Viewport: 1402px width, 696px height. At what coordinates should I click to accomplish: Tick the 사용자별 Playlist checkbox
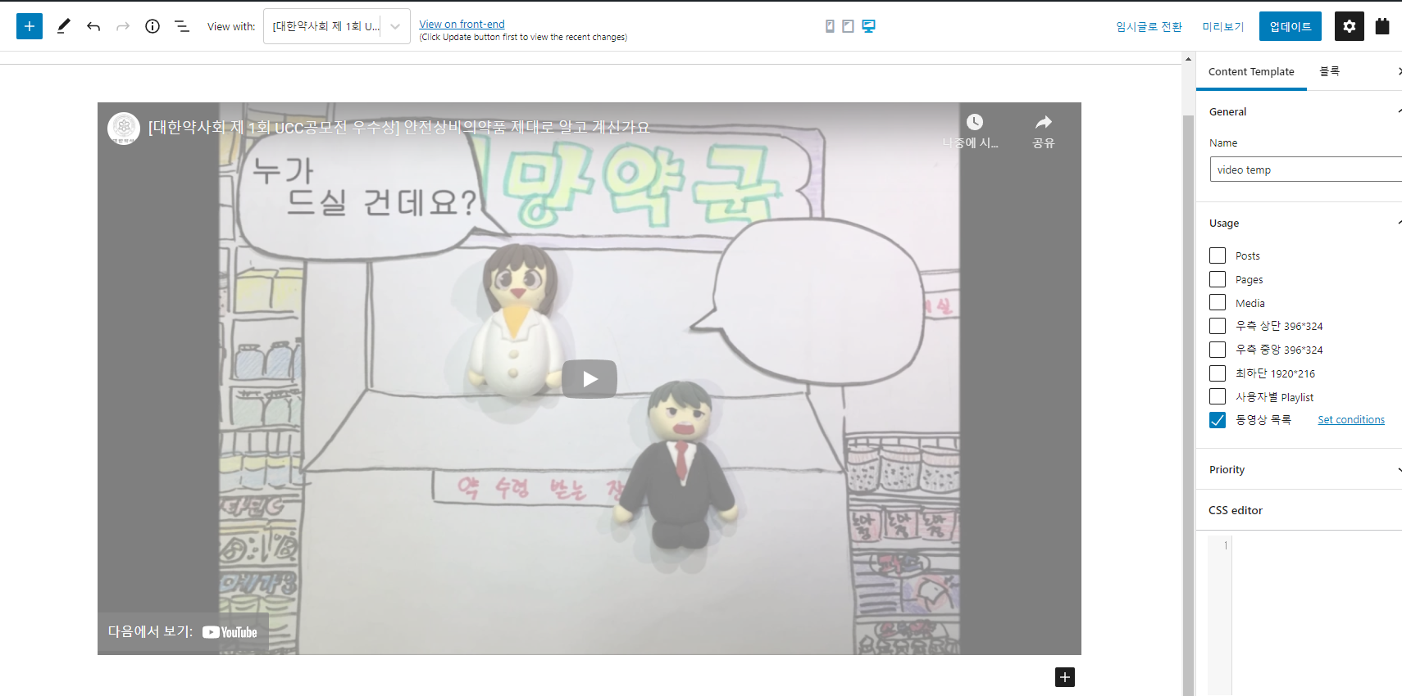coord(1218,396)
